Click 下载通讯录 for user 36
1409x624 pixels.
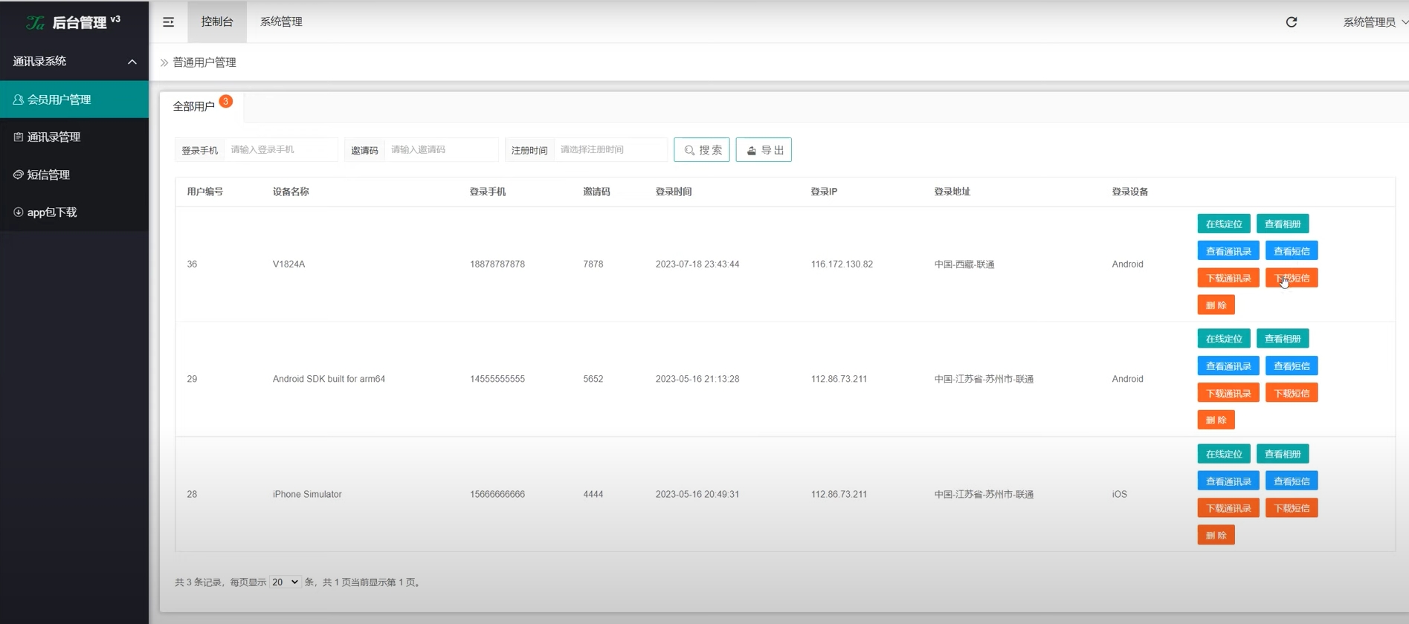pos(1228,278)
